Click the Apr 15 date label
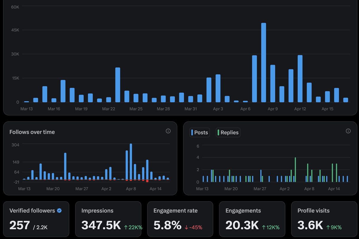 click(327, 109)
